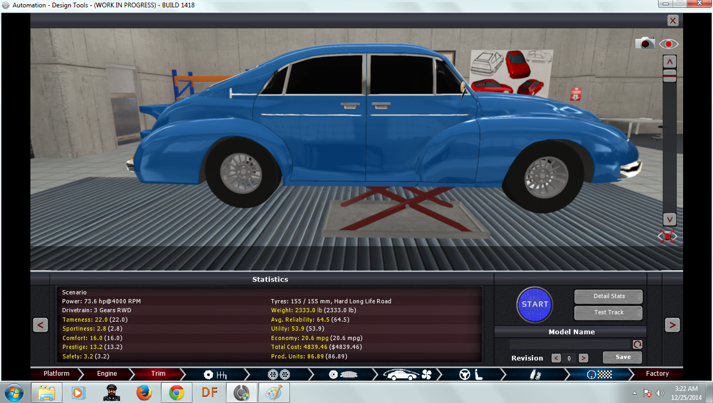Toggle the crossed-out eye hide icon
Viewport: 713px width, 403px height.
[x=667, y=236]
